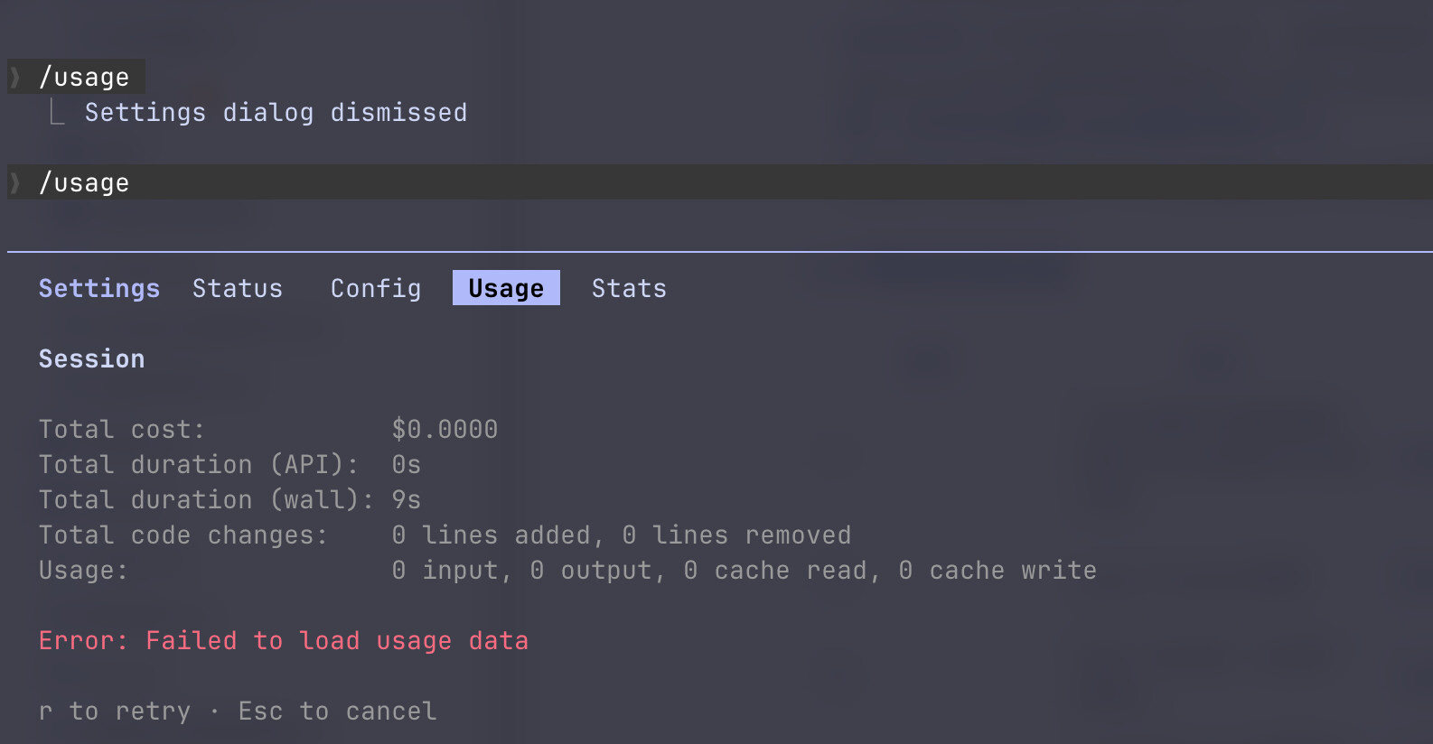The width and height of the screenshot is (1433, 744).
Task: Click the Settings header label
Action: click(x=99, y=288)
